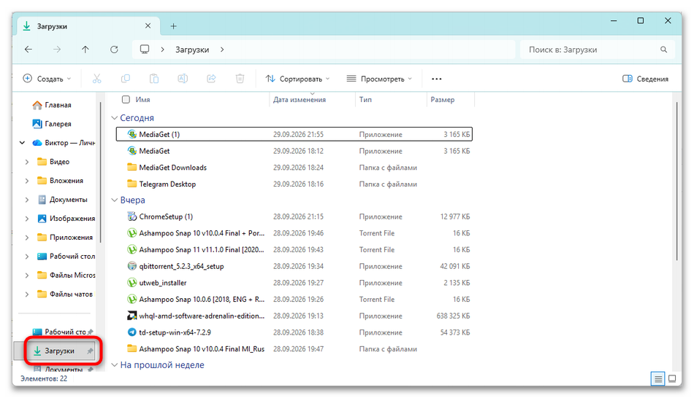Viewport: 694px width, 398px height.
Task: Expand the Вложения folder in sidebar
Action: (x=27, y=181)
